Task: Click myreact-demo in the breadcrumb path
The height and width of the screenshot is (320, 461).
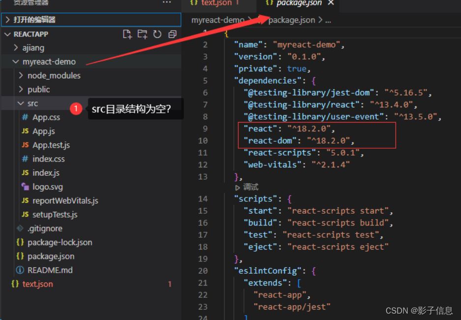Action: coord(217,20)
